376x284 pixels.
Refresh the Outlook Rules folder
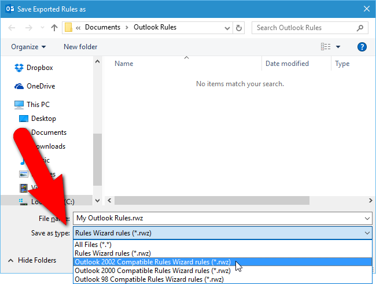(x=238, y=28)
